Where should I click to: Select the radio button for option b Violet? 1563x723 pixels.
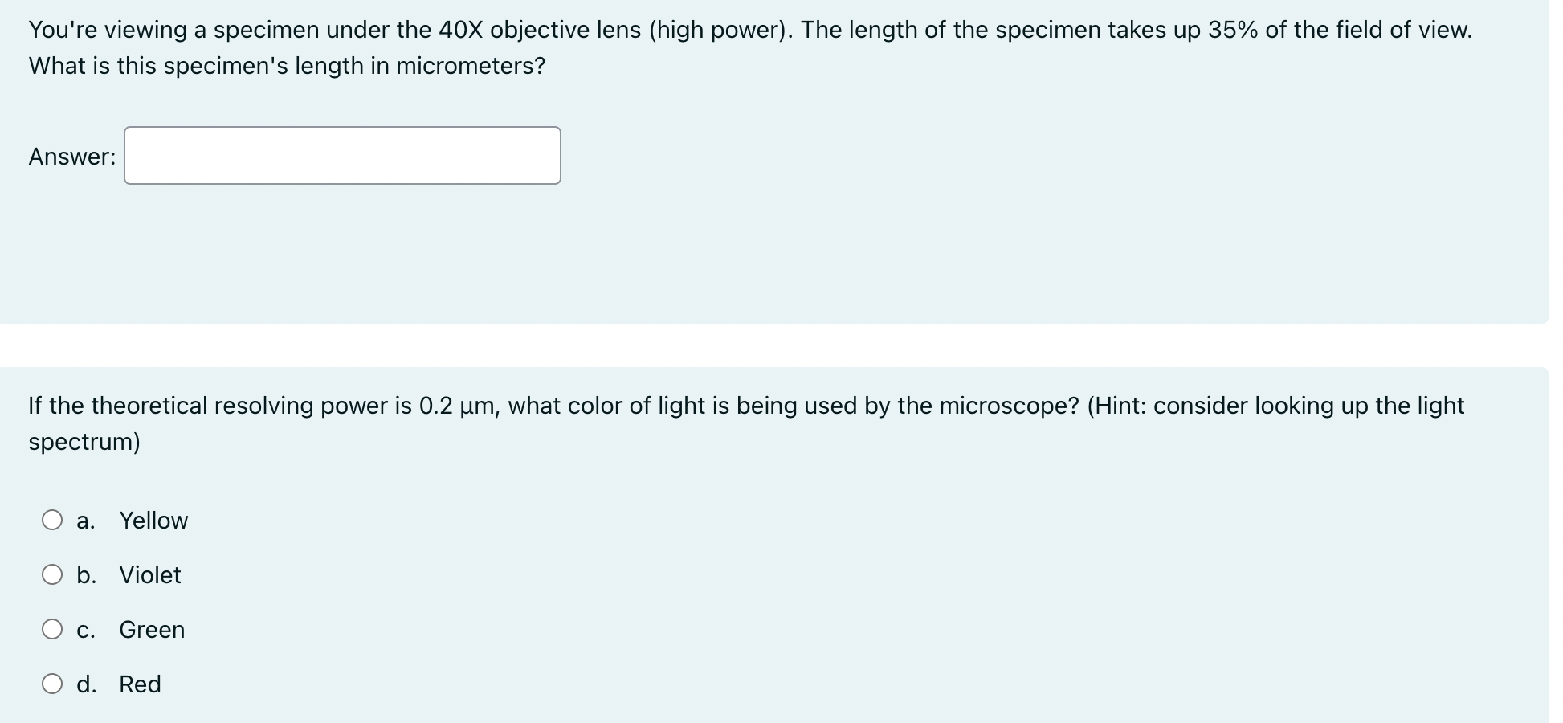pos(52,574)
